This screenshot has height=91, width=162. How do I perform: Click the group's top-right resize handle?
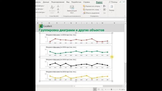[x=112, y=33]
